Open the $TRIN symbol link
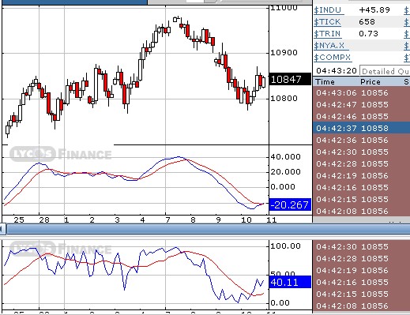410x315 pixels. 327,34
